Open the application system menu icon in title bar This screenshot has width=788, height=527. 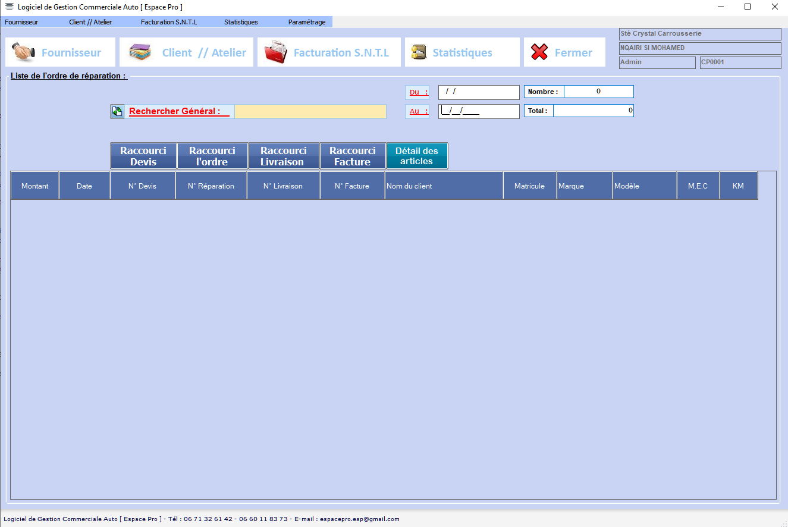click(9, 7)
